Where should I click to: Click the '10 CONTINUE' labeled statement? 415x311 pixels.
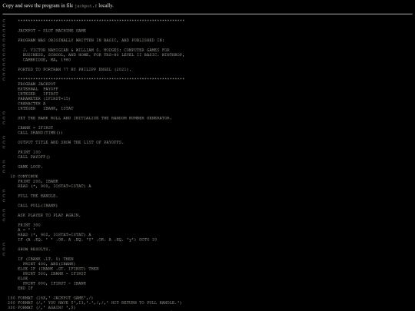tap(24, 176)
